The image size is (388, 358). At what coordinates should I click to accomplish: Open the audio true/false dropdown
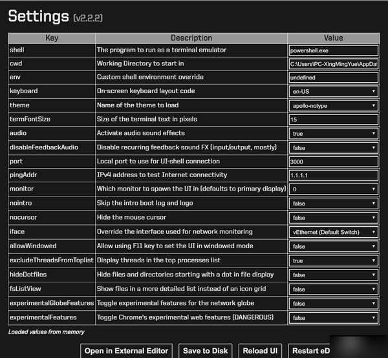pos(333,134)
